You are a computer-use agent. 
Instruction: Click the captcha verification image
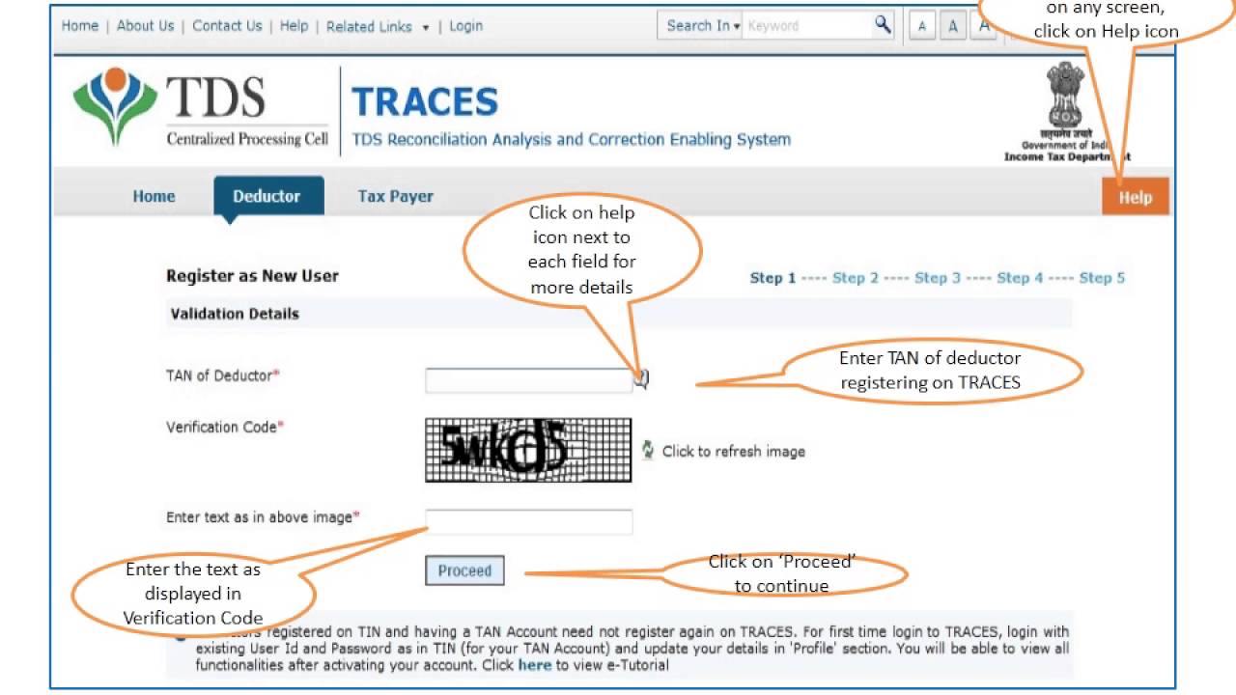pyautogui.click(x=528, y=450)
